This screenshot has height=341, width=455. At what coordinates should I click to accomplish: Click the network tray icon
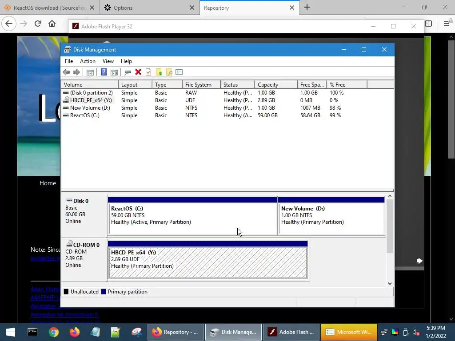tap(384, 332)
